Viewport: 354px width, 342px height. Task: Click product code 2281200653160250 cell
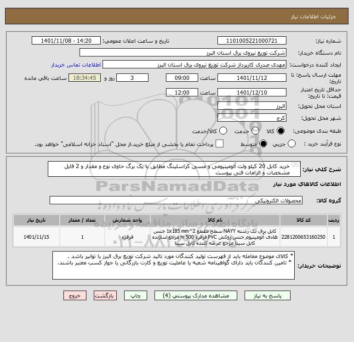tap(303, 237)
